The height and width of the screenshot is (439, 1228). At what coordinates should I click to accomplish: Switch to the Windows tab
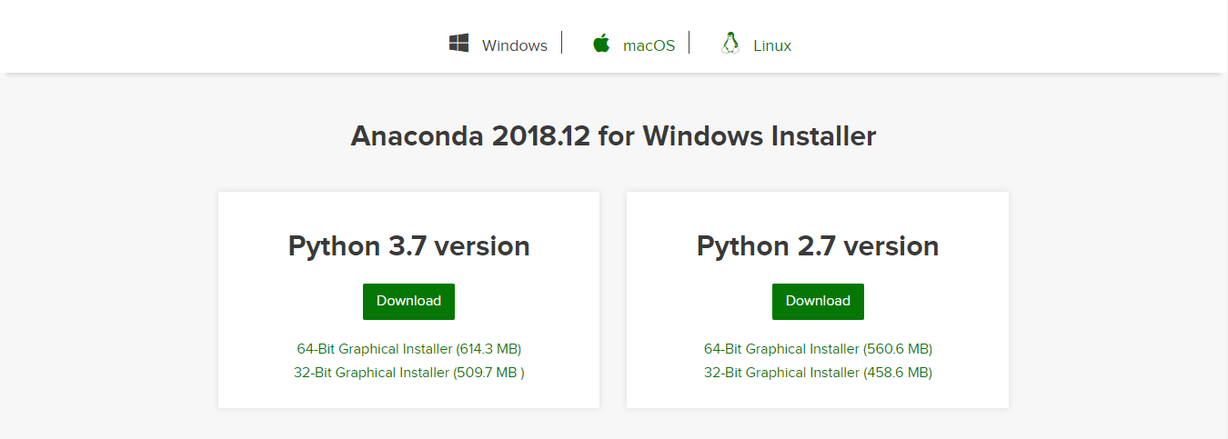[515, 45]
